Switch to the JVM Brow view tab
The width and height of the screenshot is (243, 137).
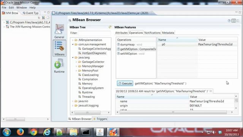[10, 13]
